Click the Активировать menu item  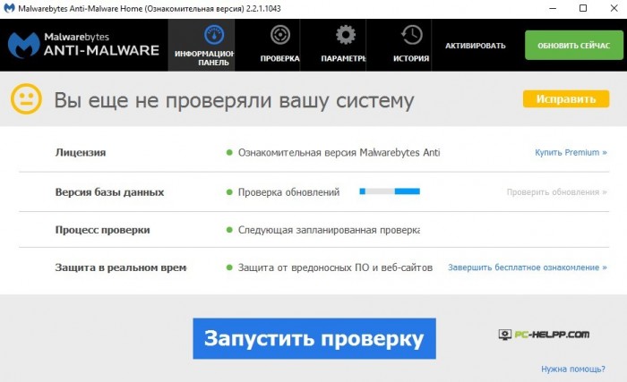[476, 46]
